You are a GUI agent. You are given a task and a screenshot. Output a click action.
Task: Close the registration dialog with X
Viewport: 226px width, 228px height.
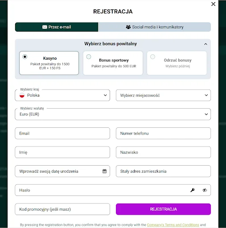tap(213, 4)
